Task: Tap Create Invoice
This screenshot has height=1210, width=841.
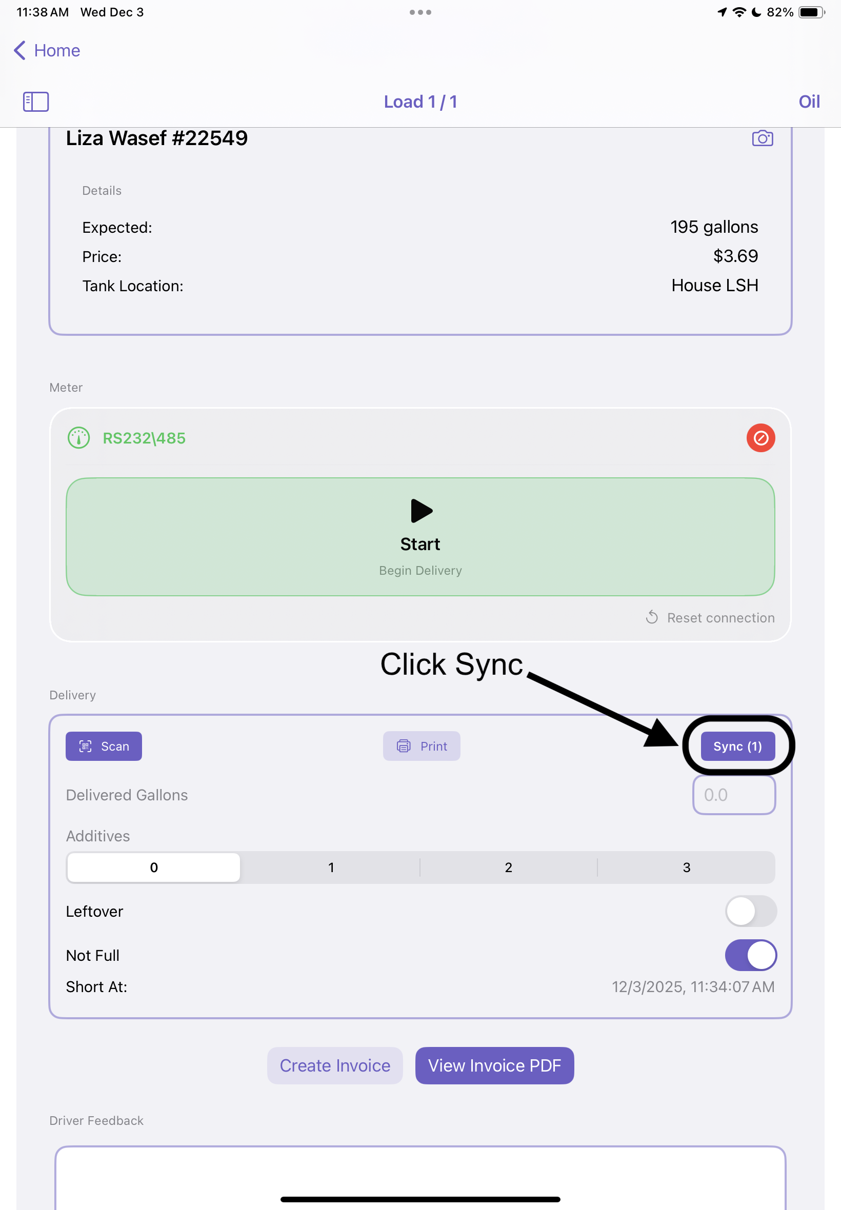Action: 335,1065
